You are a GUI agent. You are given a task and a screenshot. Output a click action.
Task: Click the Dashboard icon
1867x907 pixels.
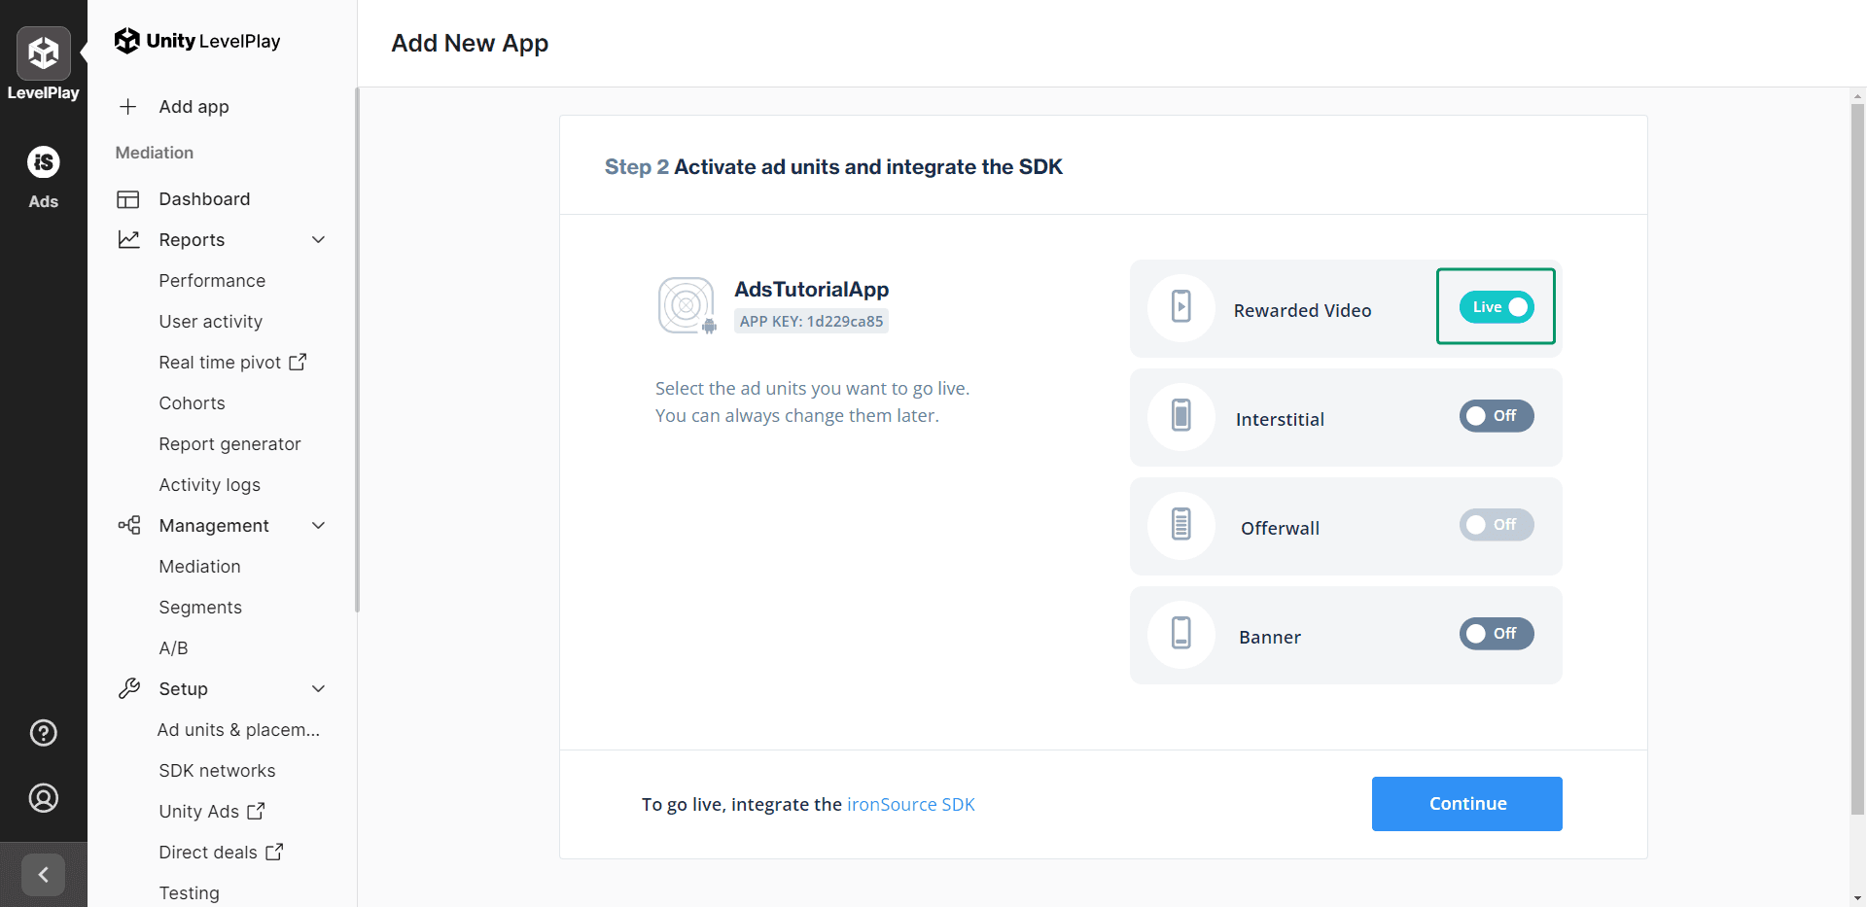click(129, 198)
